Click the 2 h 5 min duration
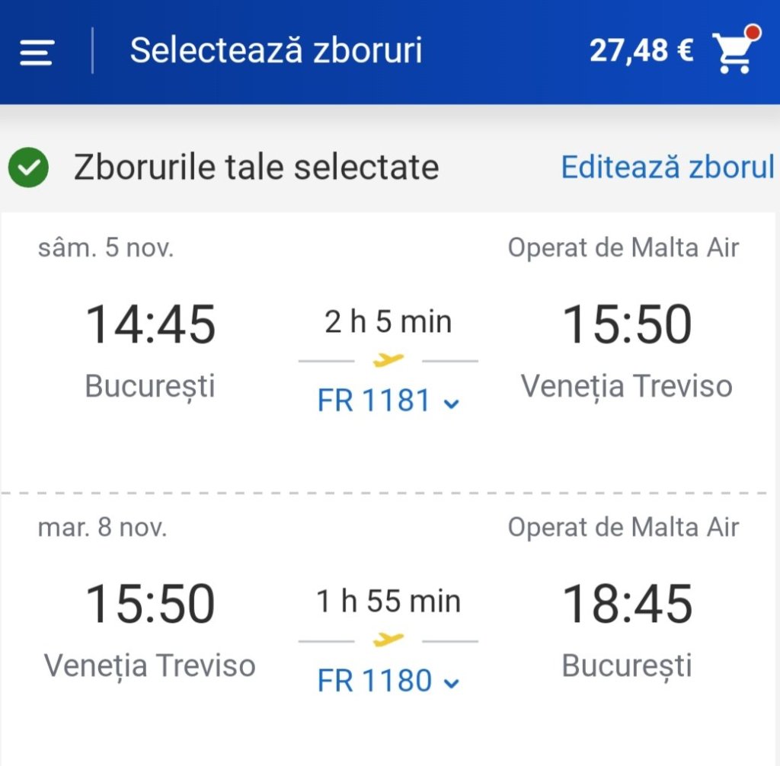 388,322
